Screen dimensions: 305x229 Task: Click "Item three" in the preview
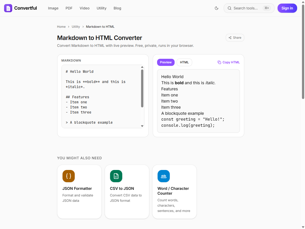[x=171, y=107]
